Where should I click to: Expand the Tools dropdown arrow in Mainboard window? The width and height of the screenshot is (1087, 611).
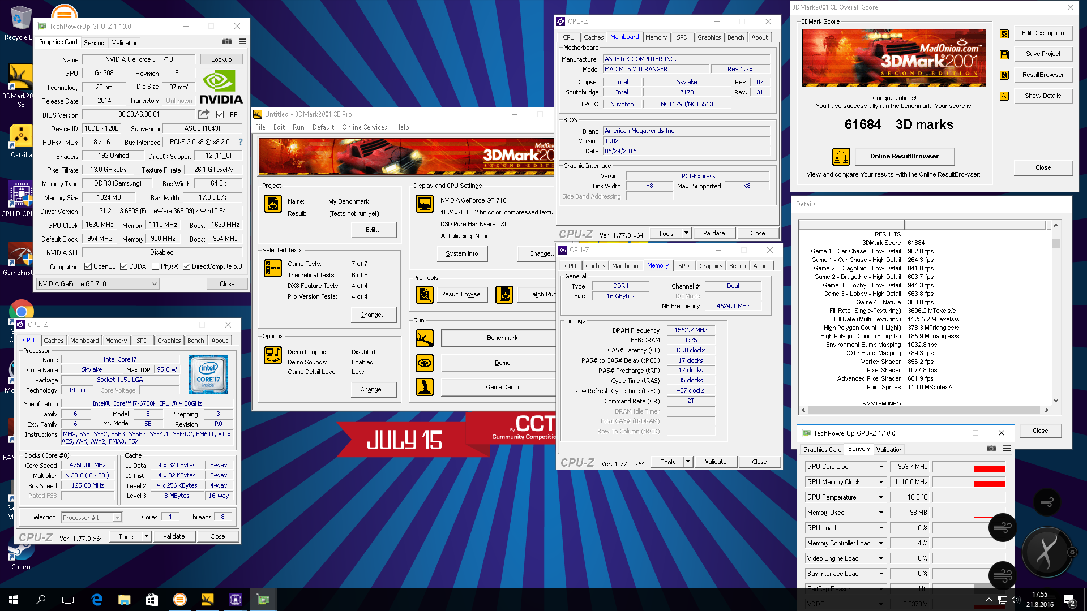(x=686, y=233)
